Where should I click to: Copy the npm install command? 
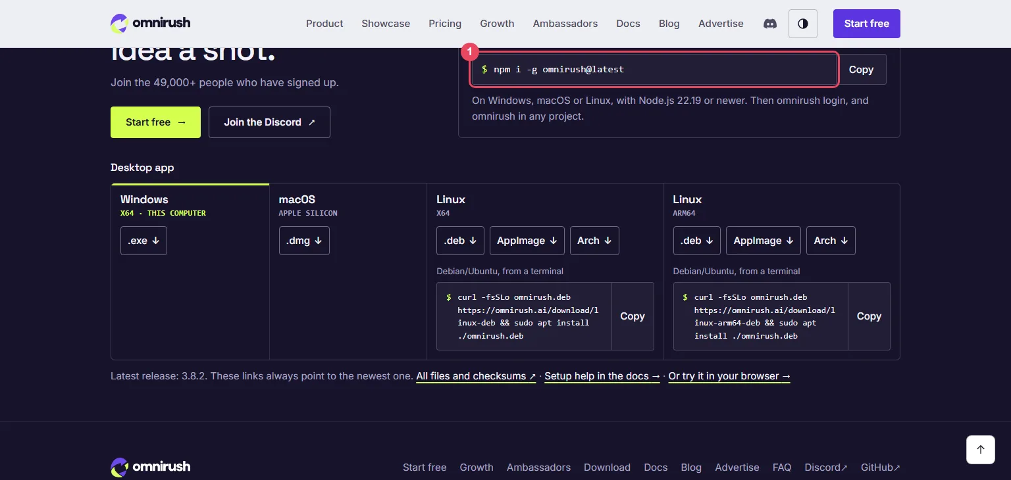click(861, 70)
